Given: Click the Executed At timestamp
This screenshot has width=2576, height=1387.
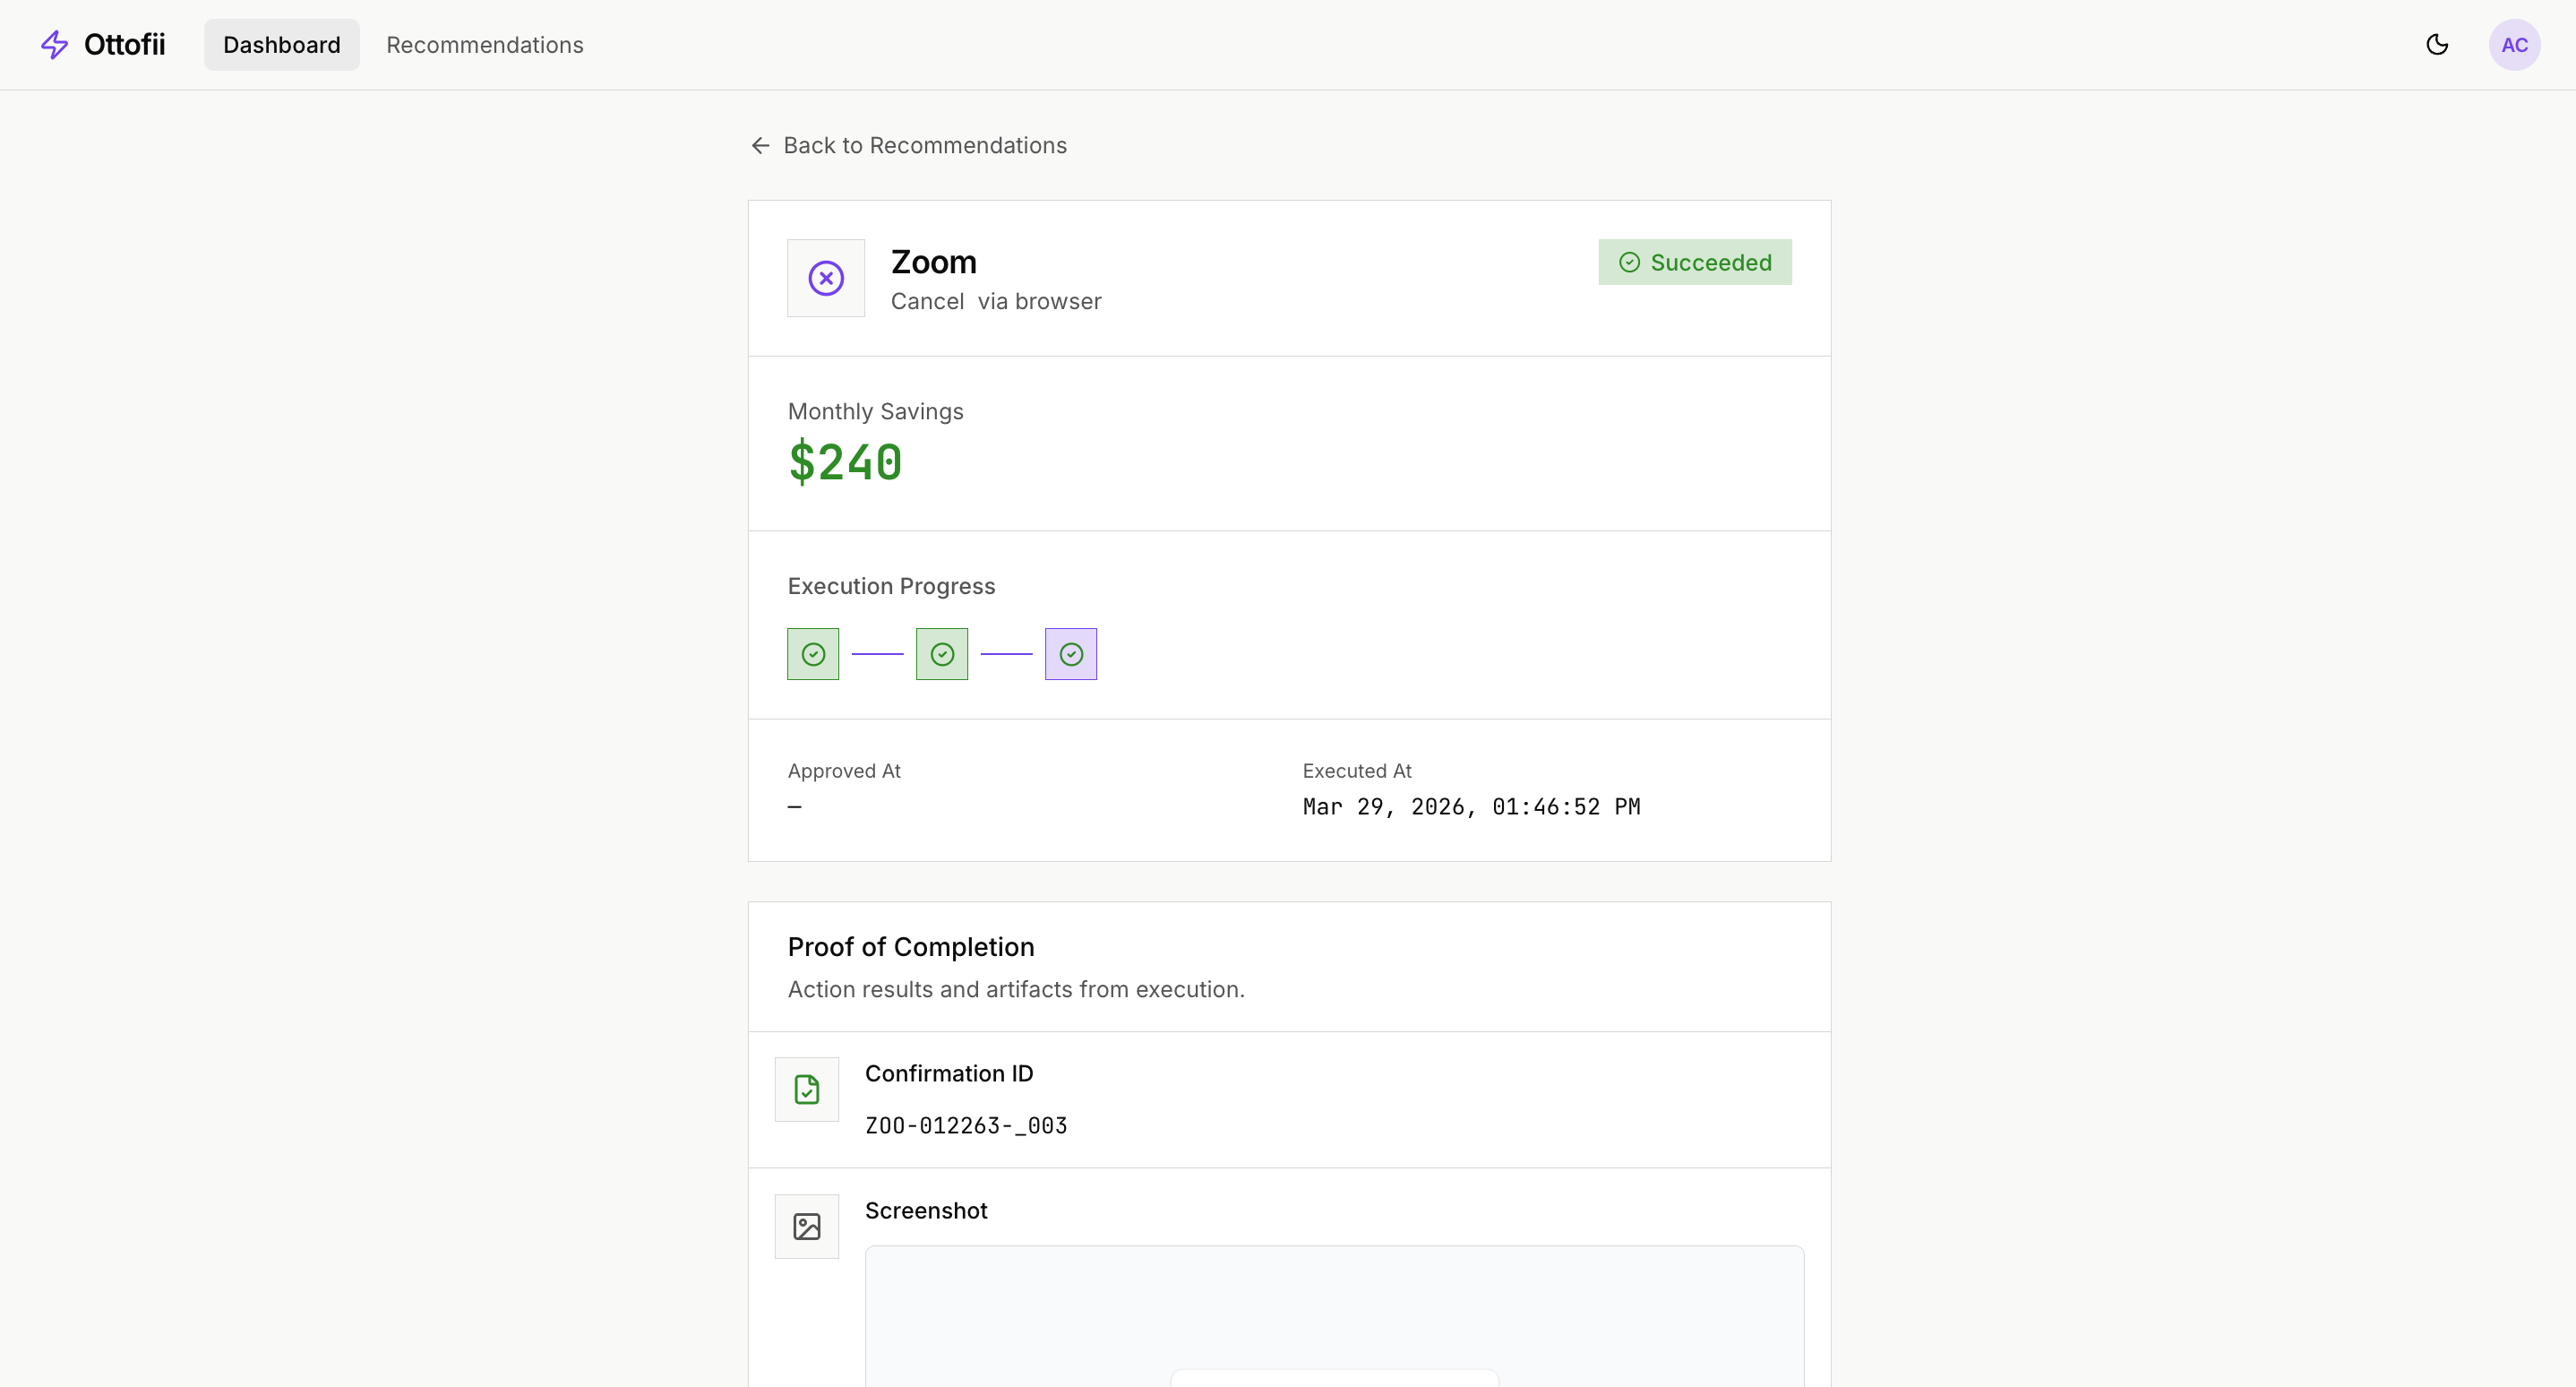Looking at the screenshot, I should (x=1471, y=807).
